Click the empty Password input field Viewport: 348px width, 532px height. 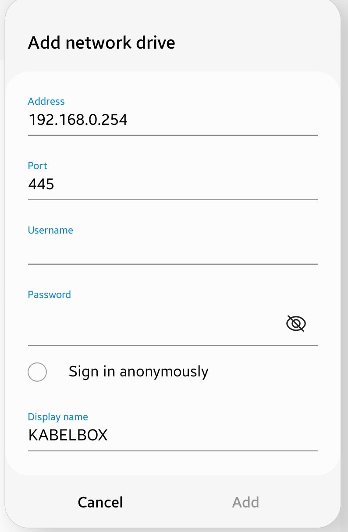153,324
